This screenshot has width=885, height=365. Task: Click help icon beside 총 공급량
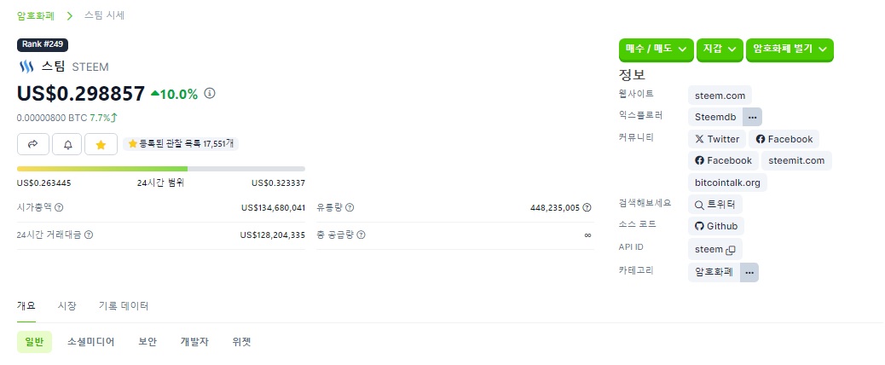tap(361, 235)
